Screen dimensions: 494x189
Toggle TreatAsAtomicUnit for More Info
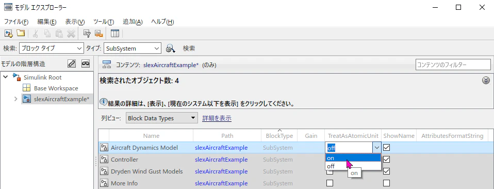click(x=330, y=183)
